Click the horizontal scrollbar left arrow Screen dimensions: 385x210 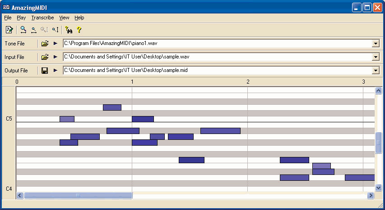click(x=20, y=195)
